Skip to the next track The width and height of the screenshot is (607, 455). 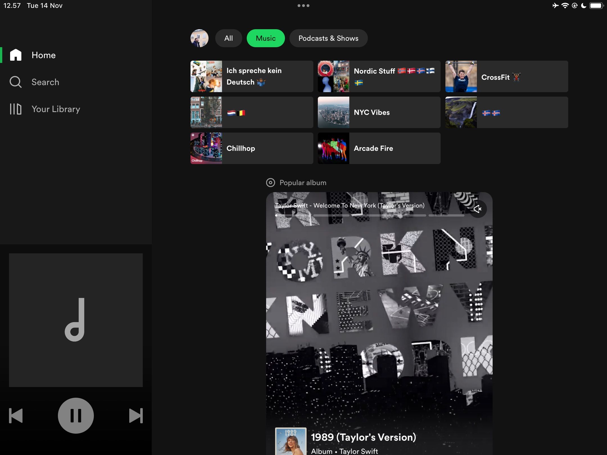(136, 415)
